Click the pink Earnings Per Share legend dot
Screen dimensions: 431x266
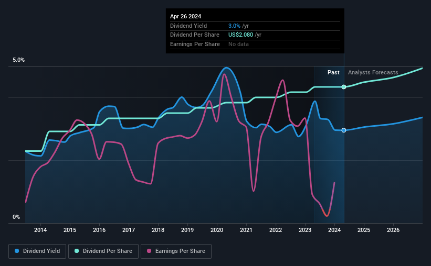click(x=149, y=251)
